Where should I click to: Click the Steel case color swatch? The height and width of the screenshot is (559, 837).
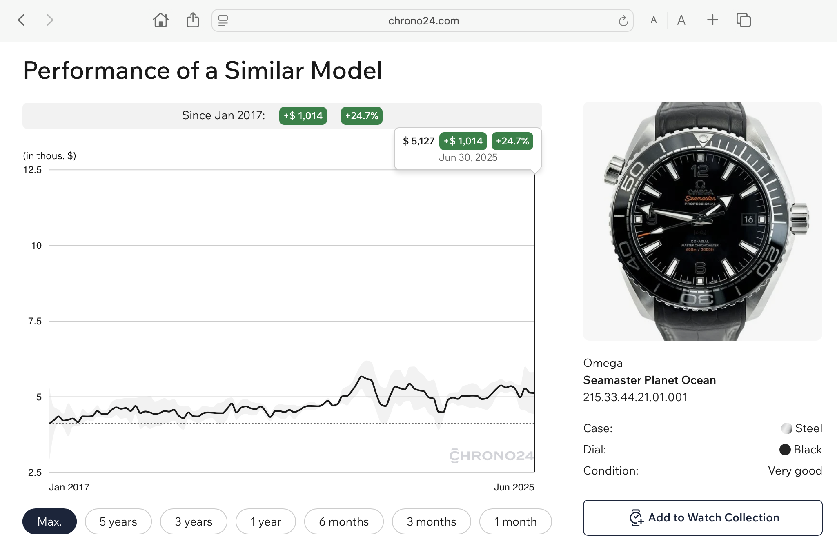point(786,428)
